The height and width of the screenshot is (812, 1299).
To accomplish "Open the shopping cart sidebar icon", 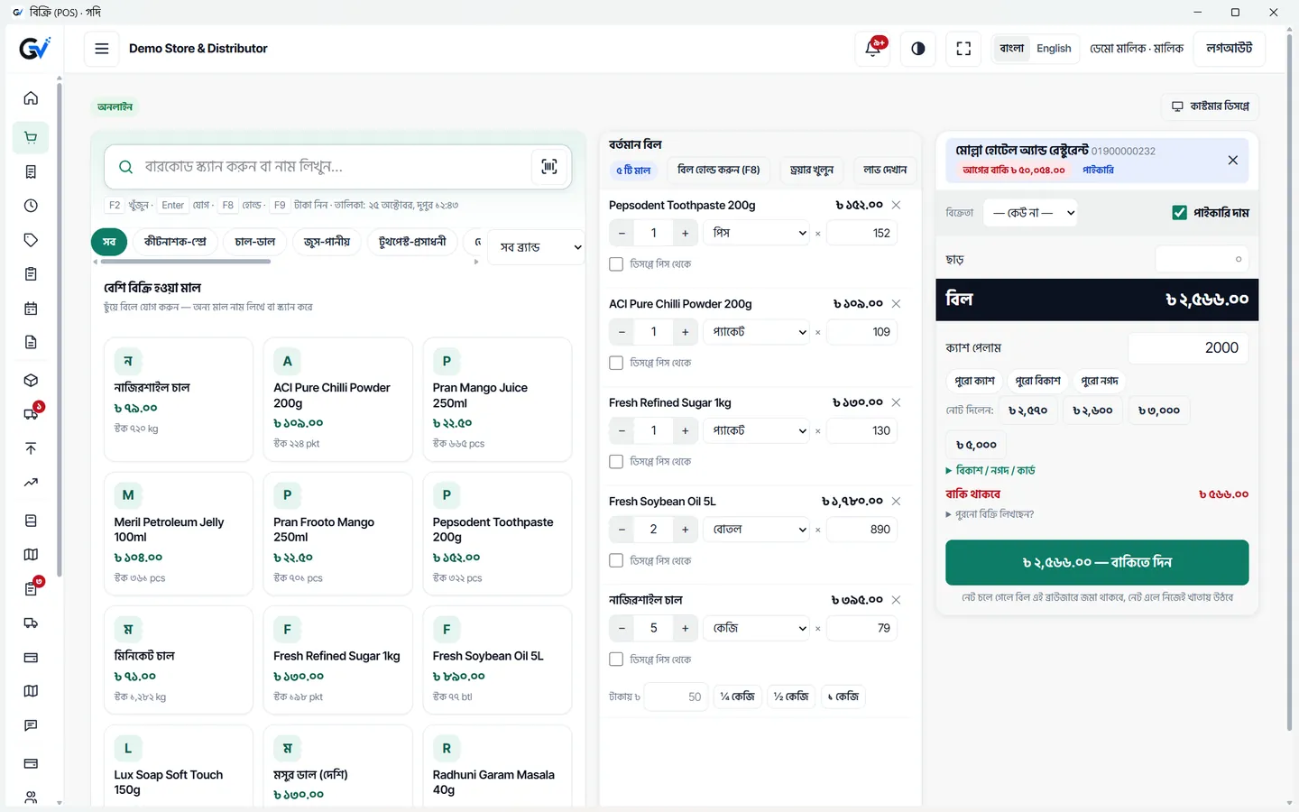I will click(31, 137).
